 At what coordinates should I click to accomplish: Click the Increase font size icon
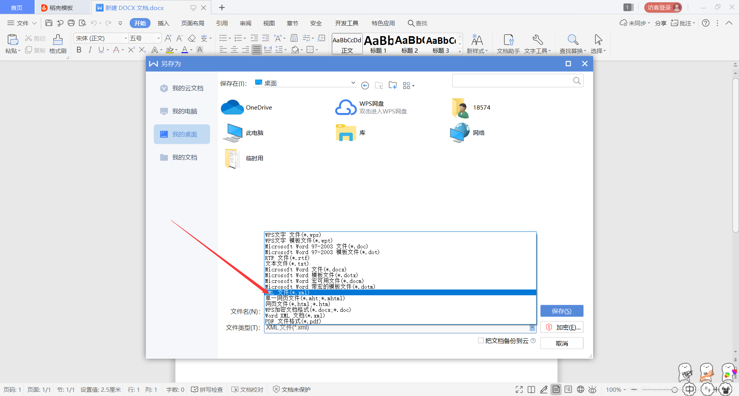pos(168,38)
